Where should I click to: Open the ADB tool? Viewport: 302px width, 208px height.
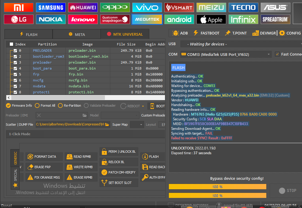pos(180,33)
